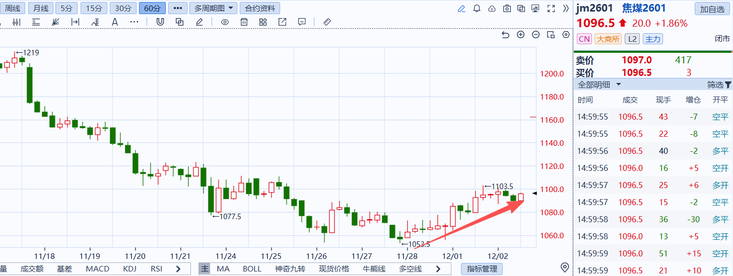Expand more main indicators after 多空线

[438, 269]
